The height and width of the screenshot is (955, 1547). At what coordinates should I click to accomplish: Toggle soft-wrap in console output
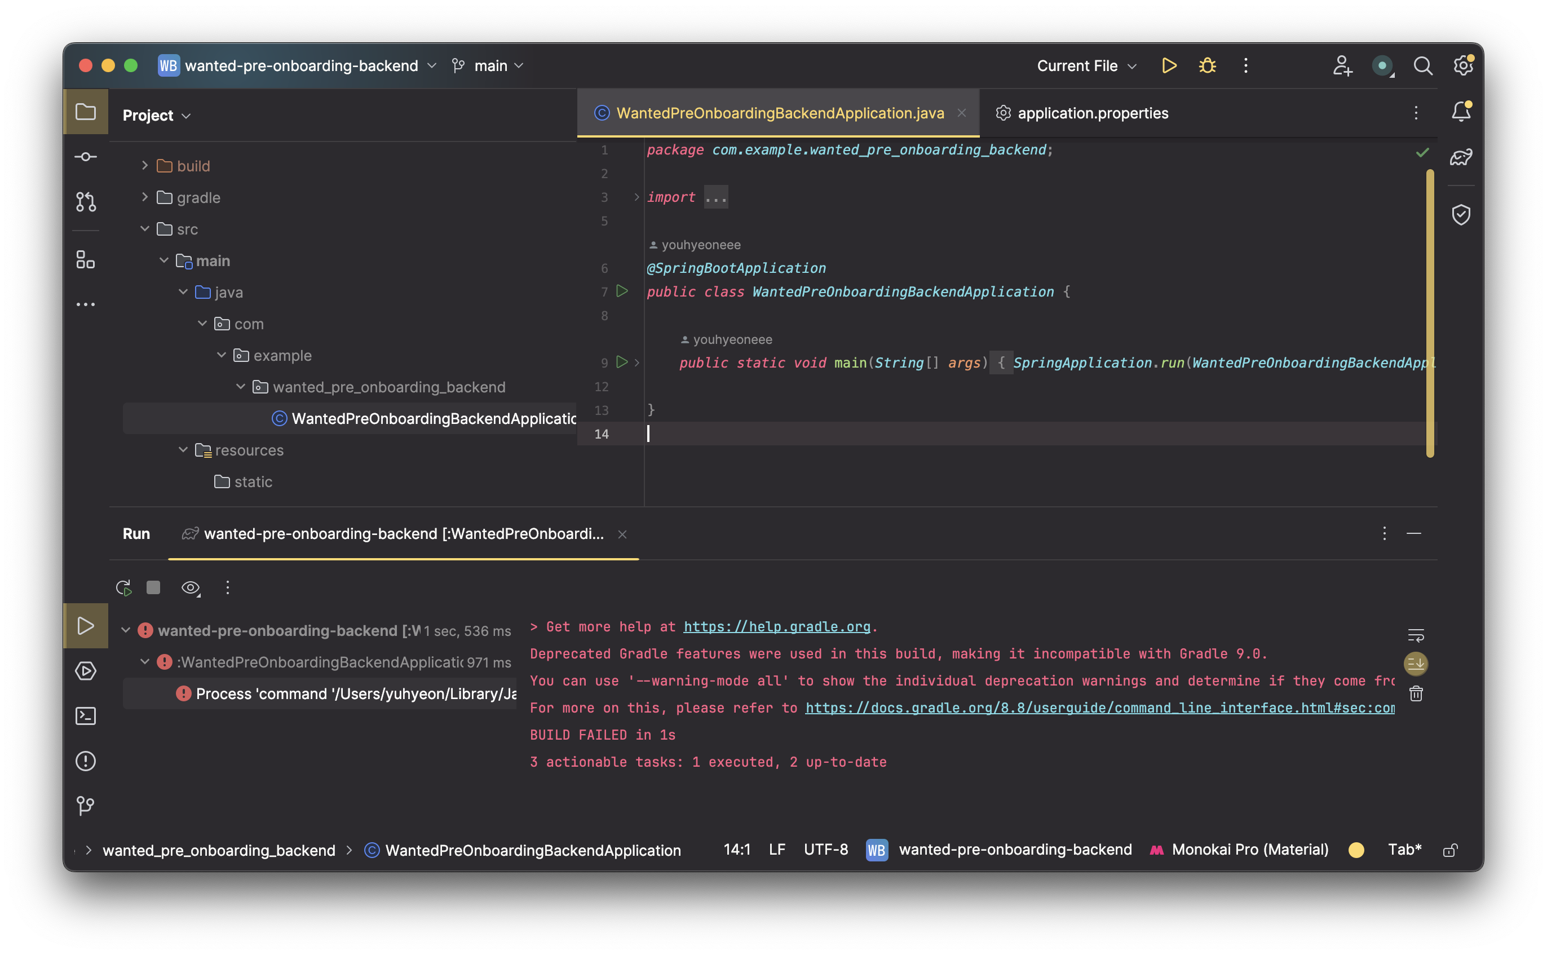(1416, 635)
